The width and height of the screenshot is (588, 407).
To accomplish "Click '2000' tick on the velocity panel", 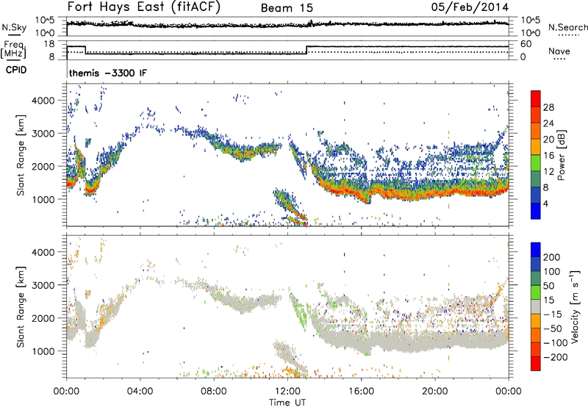I will pos(43,318).
